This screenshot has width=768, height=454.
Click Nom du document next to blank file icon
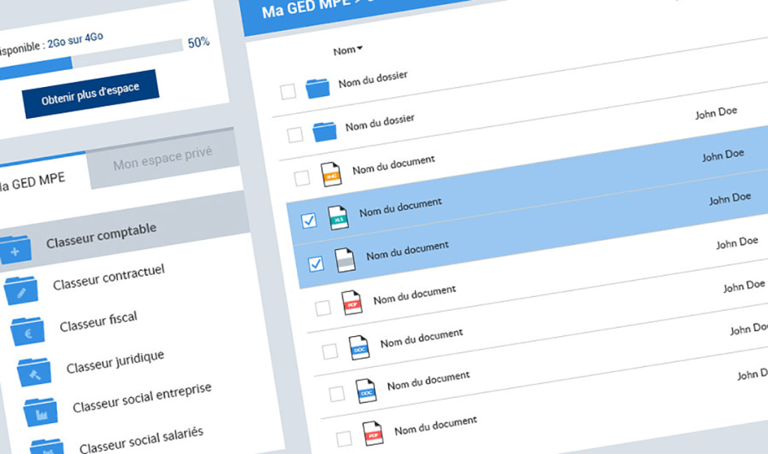(407, 250)
